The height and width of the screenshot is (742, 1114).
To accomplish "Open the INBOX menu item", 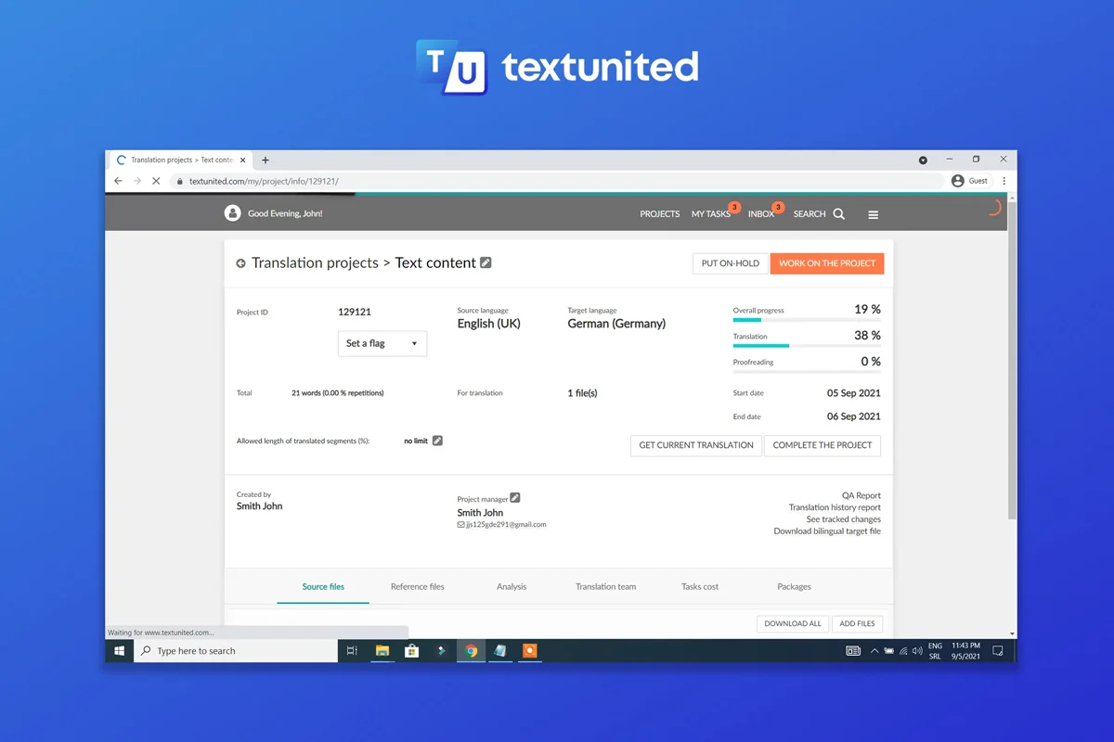I will (761, 214).
